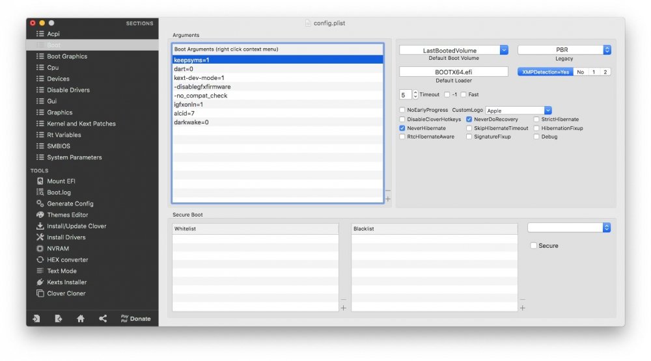
Task: Open the SMBIOS section
Action: [59, 146]
